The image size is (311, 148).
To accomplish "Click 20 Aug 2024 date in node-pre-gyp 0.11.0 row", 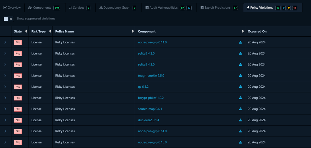I will [x=257, y=42].
